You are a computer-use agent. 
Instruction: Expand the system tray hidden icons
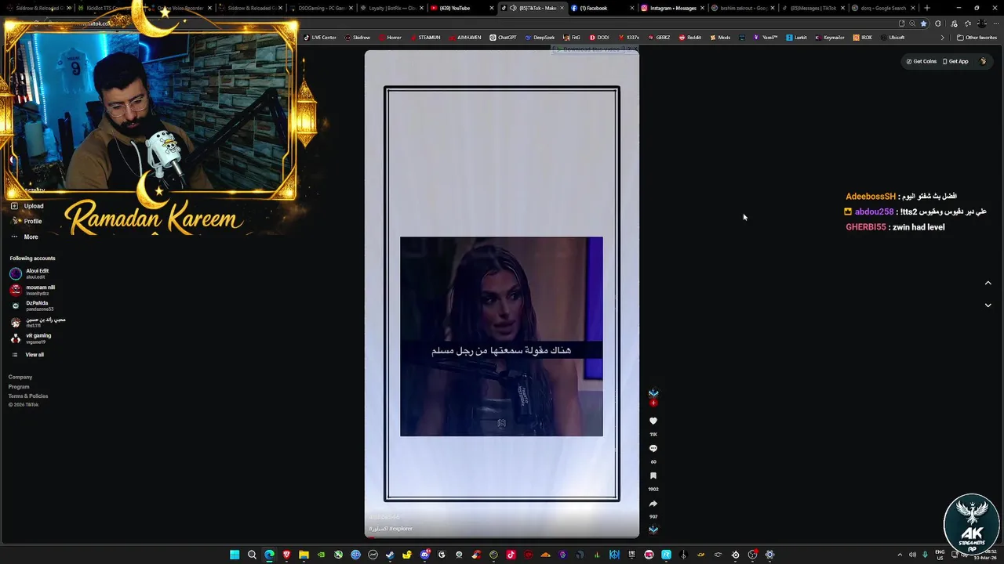pos(900,555)
